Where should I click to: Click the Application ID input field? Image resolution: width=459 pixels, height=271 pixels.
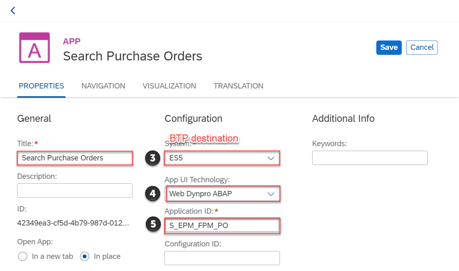[x=222, y=226]
